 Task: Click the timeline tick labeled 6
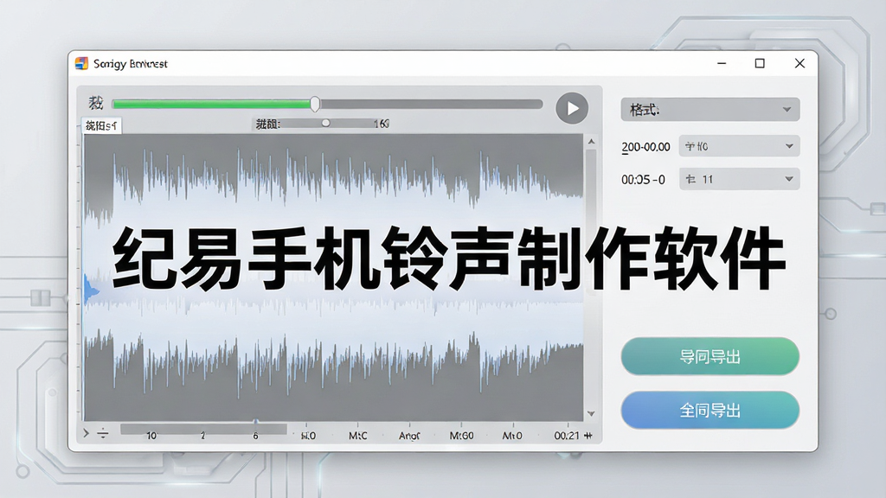coord(255,436)
